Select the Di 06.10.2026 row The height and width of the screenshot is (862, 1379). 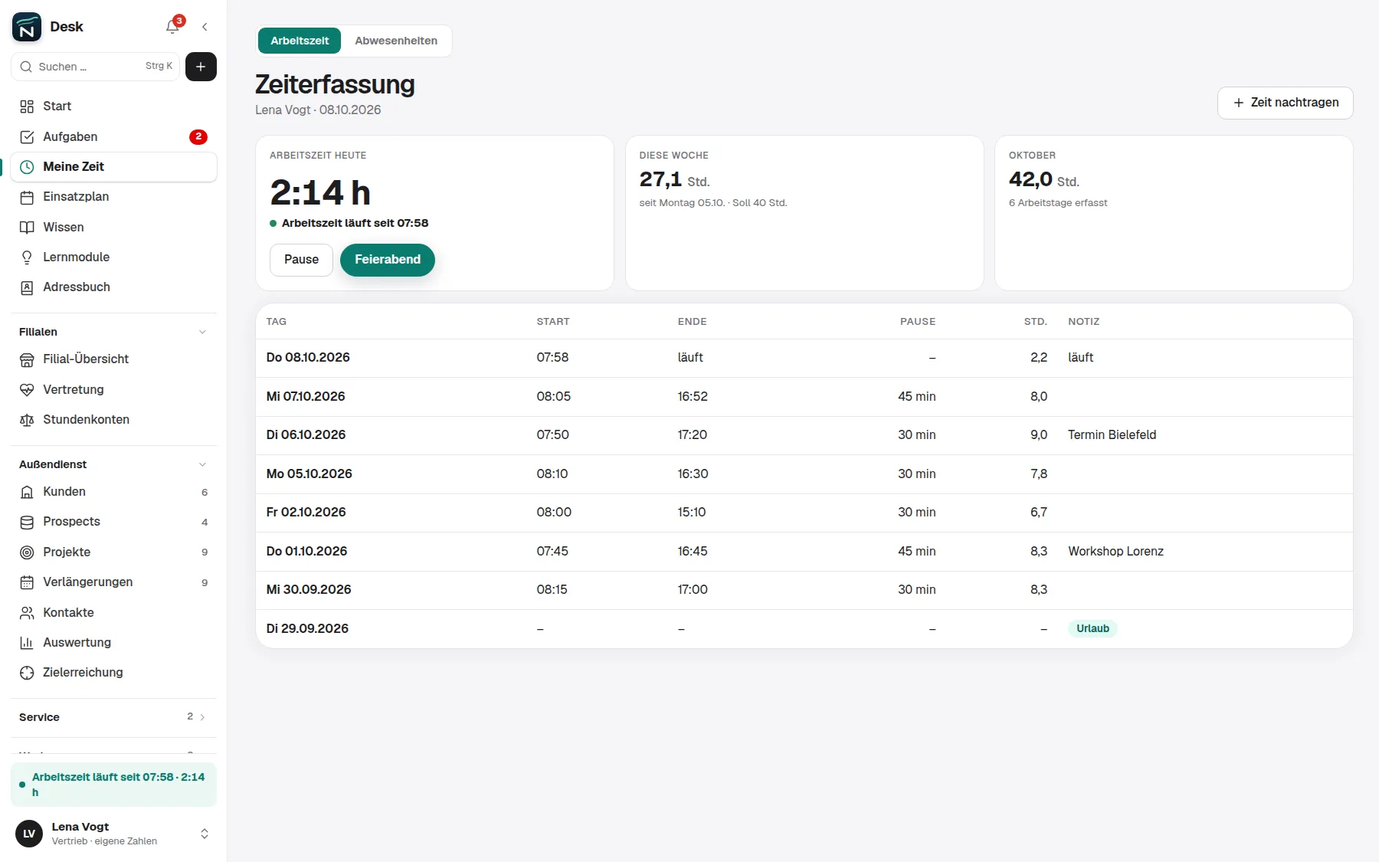pyautogui.click(x=804, y=435)
